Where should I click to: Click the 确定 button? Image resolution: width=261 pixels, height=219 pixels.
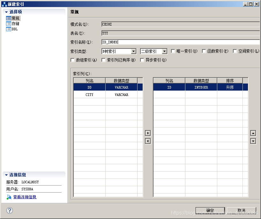210,210
